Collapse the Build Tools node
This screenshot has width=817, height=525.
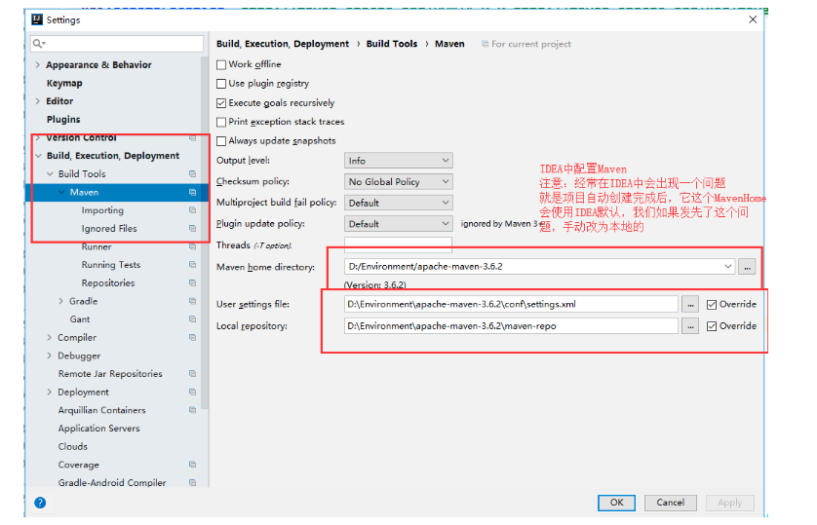[50, 173]
